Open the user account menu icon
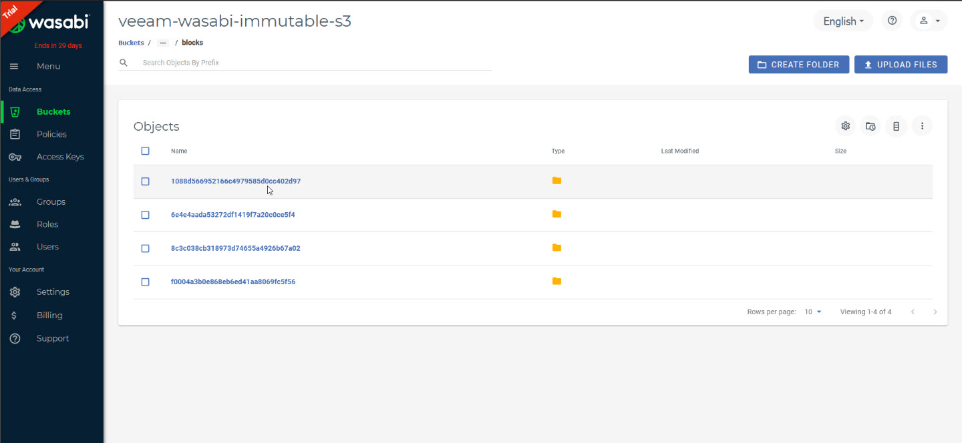Image resolution: width=962 pixels, height=443 pixels. 929,21
